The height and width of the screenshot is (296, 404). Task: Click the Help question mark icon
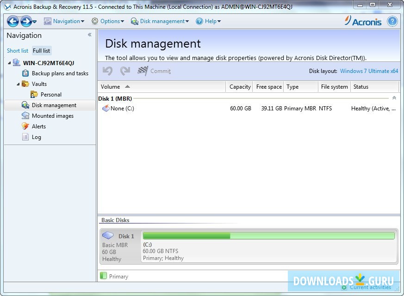click(392, 21)
